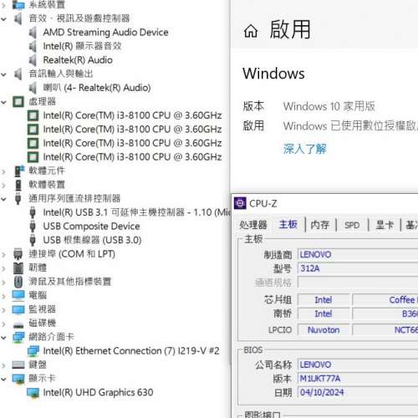The width and height of the screenshot is (418, 418).
Task: Click the 型号 312A field in CPU-Z
Action: click(358, 268)
